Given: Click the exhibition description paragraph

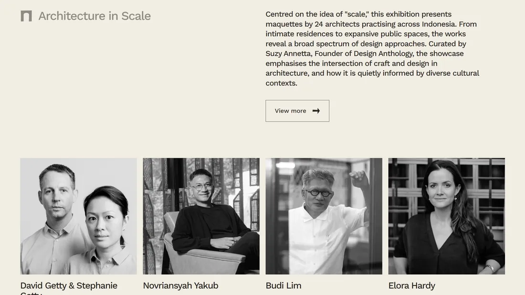Looking at the screenshot, I should pyautogui.click(x=372, y=49).
